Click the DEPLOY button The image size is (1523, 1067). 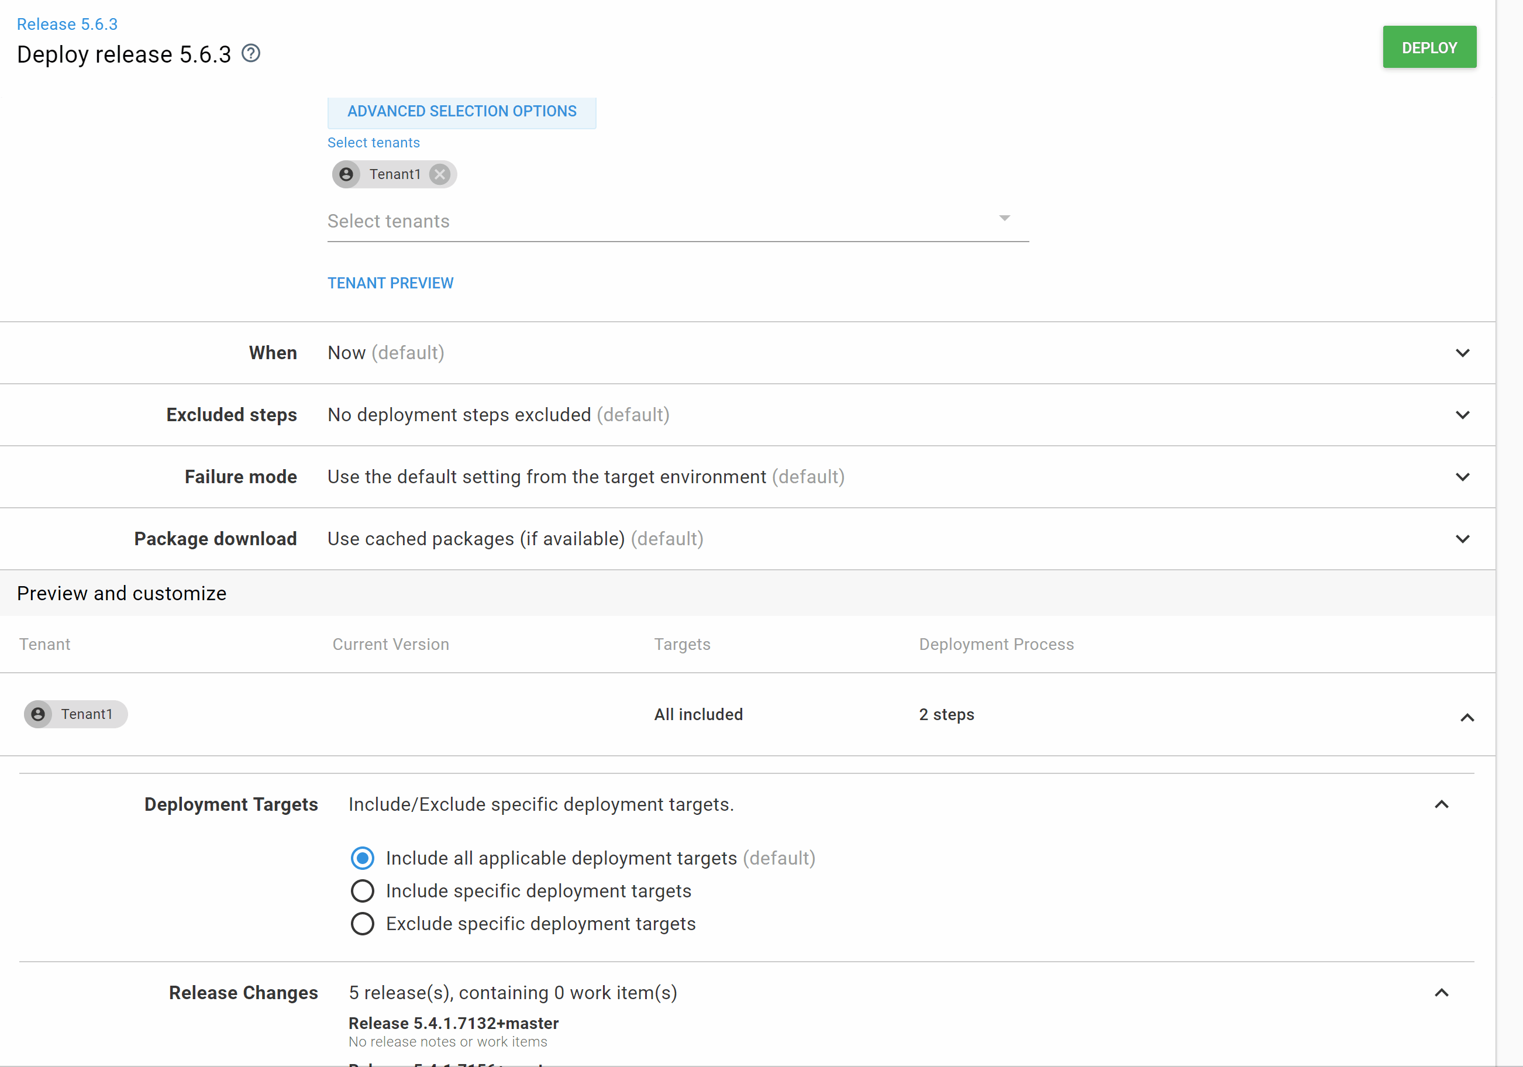[1429, 46]
